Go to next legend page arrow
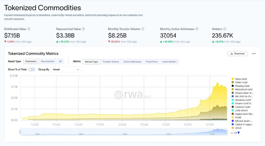 click(238, 133)
